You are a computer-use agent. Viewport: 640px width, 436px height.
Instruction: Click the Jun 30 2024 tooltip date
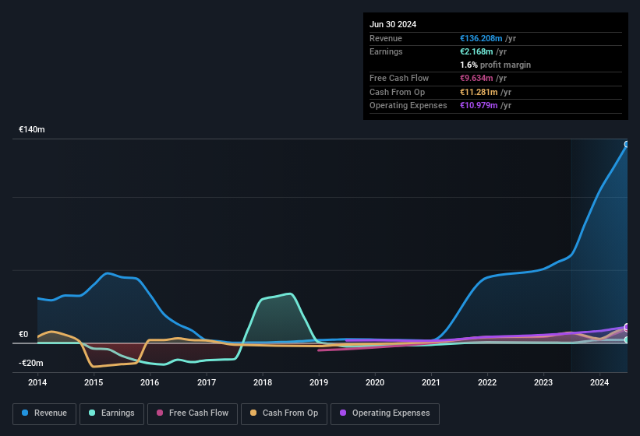tap(393, 24)
